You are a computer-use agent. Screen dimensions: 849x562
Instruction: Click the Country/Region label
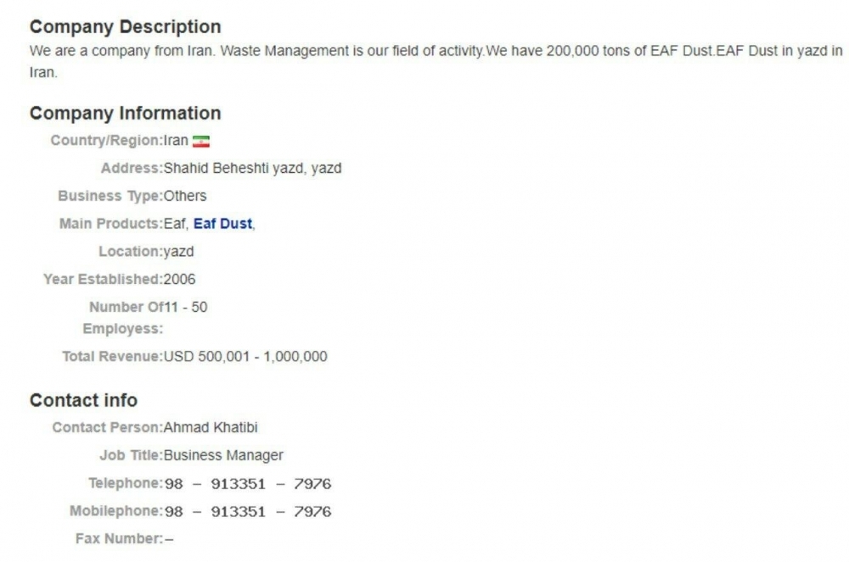pos(107,141)
